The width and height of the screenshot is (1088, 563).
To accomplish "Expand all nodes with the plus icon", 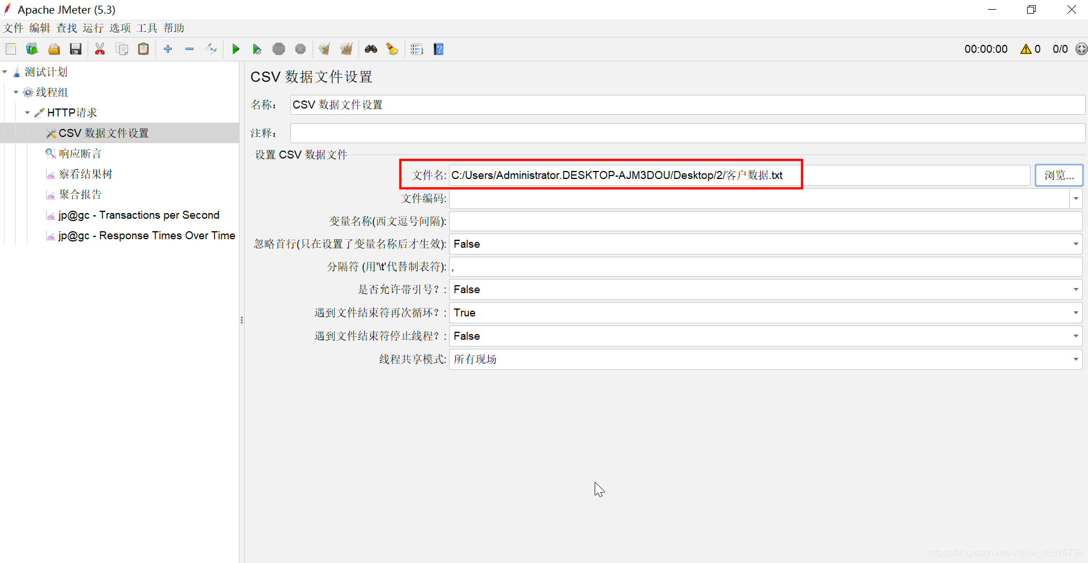I will point(168,49).
